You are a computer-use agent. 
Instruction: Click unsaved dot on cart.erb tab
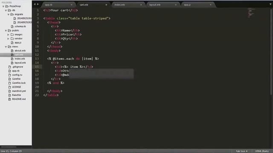tap(106, 5)
